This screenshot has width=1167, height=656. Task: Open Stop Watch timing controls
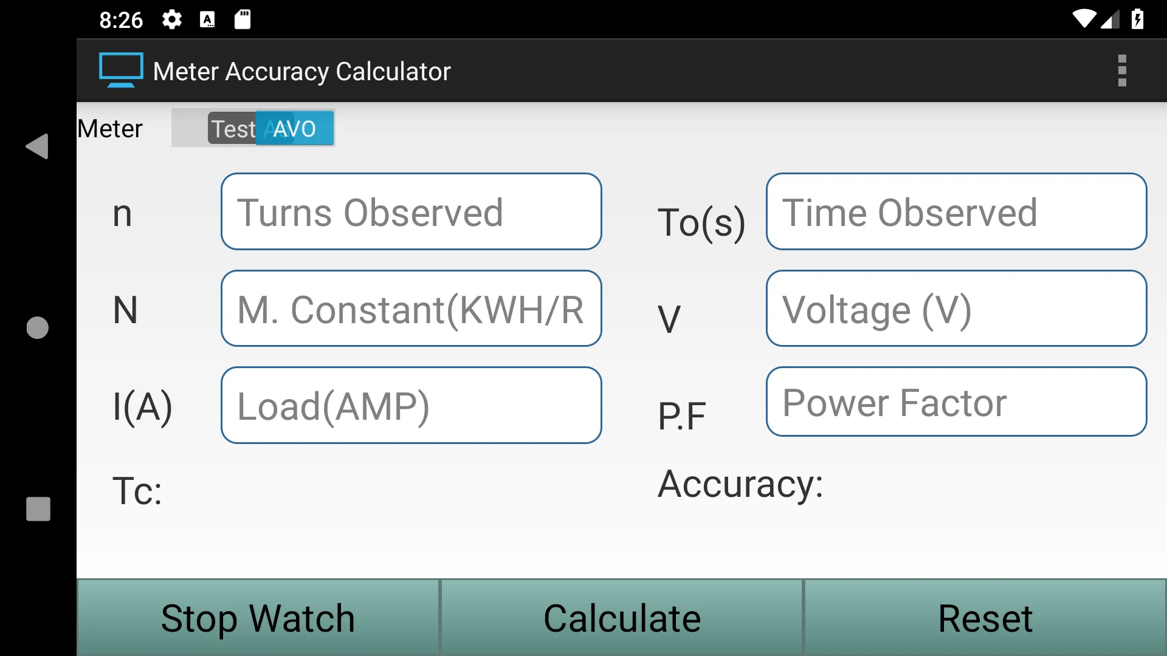click(258, 618)
